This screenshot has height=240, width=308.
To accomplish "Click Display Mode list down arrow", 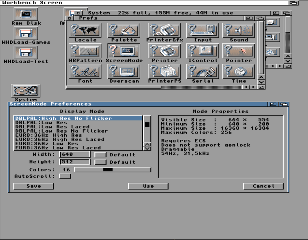I will pos(147,148).
